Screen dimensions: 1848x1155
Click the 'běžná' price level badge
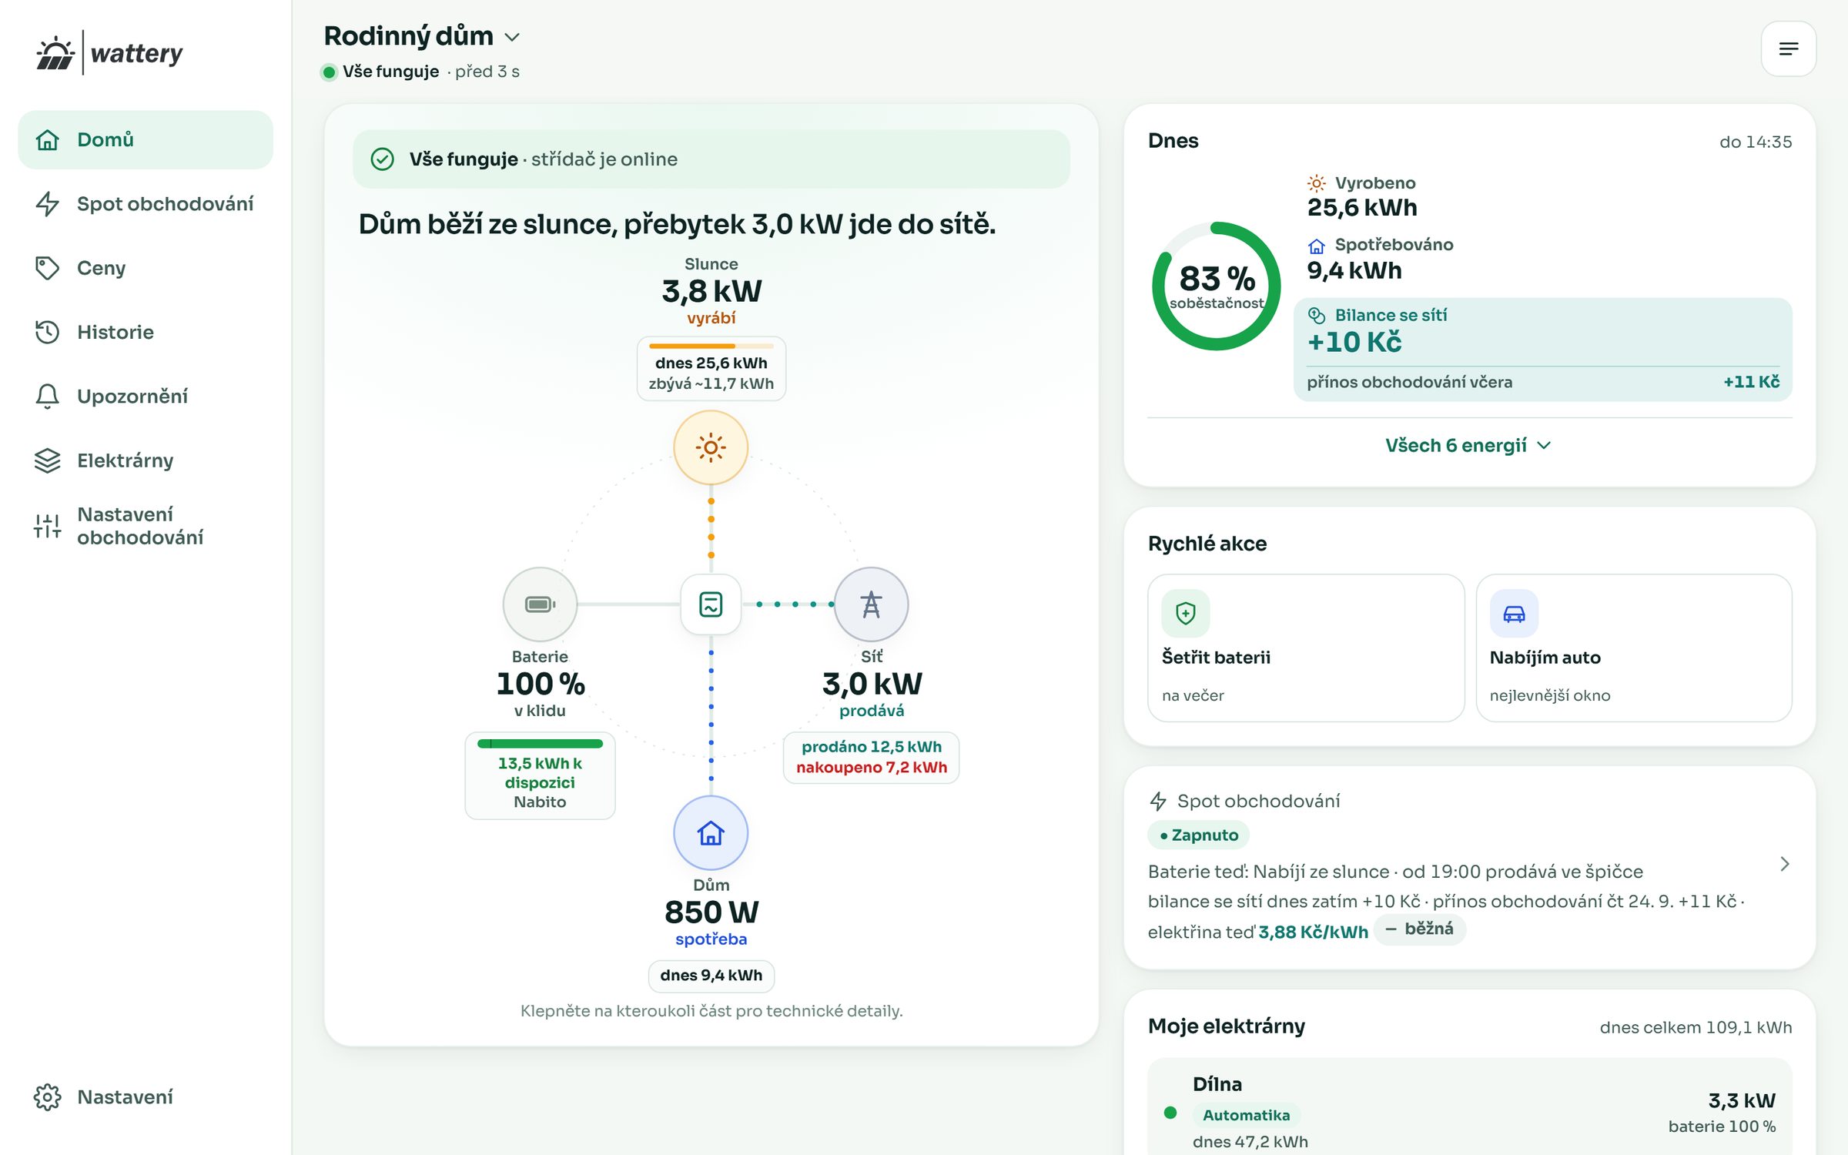click(x=1419, y=929)
